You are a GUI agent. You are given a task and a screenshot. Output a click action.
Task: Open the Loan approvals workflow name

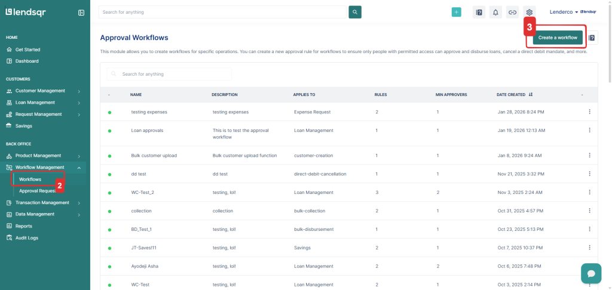147,130
